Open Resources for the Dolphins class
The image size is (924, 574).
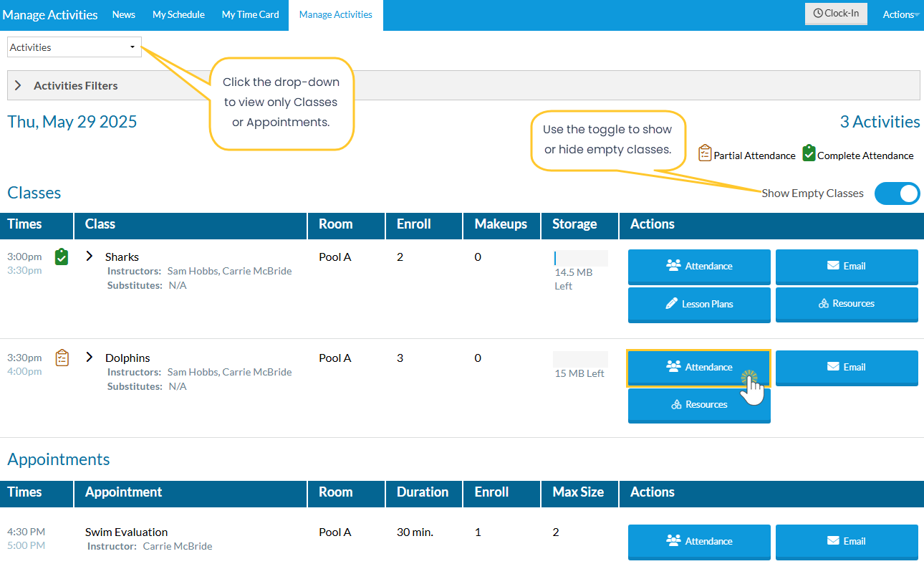699,406
